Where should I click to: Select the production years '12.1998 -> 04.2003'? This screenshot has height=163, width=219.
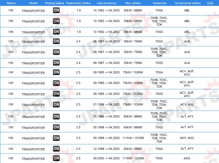(x=106, y=149)
